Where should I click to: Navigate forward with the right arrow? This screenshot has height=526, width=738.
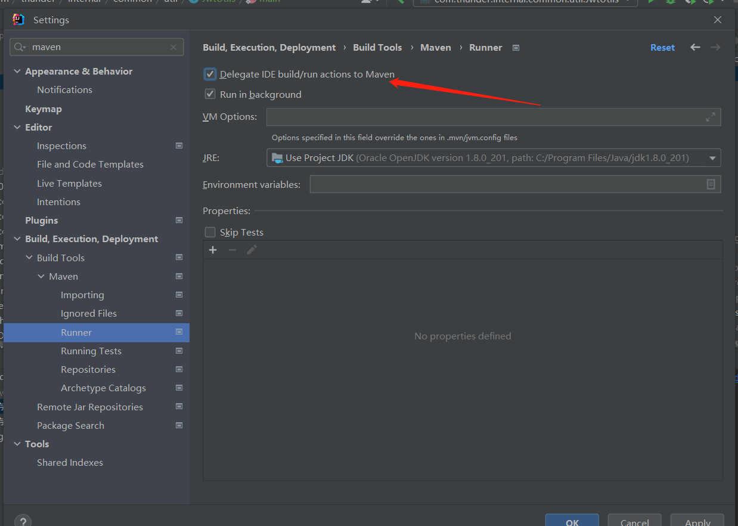tap(716, 47)
